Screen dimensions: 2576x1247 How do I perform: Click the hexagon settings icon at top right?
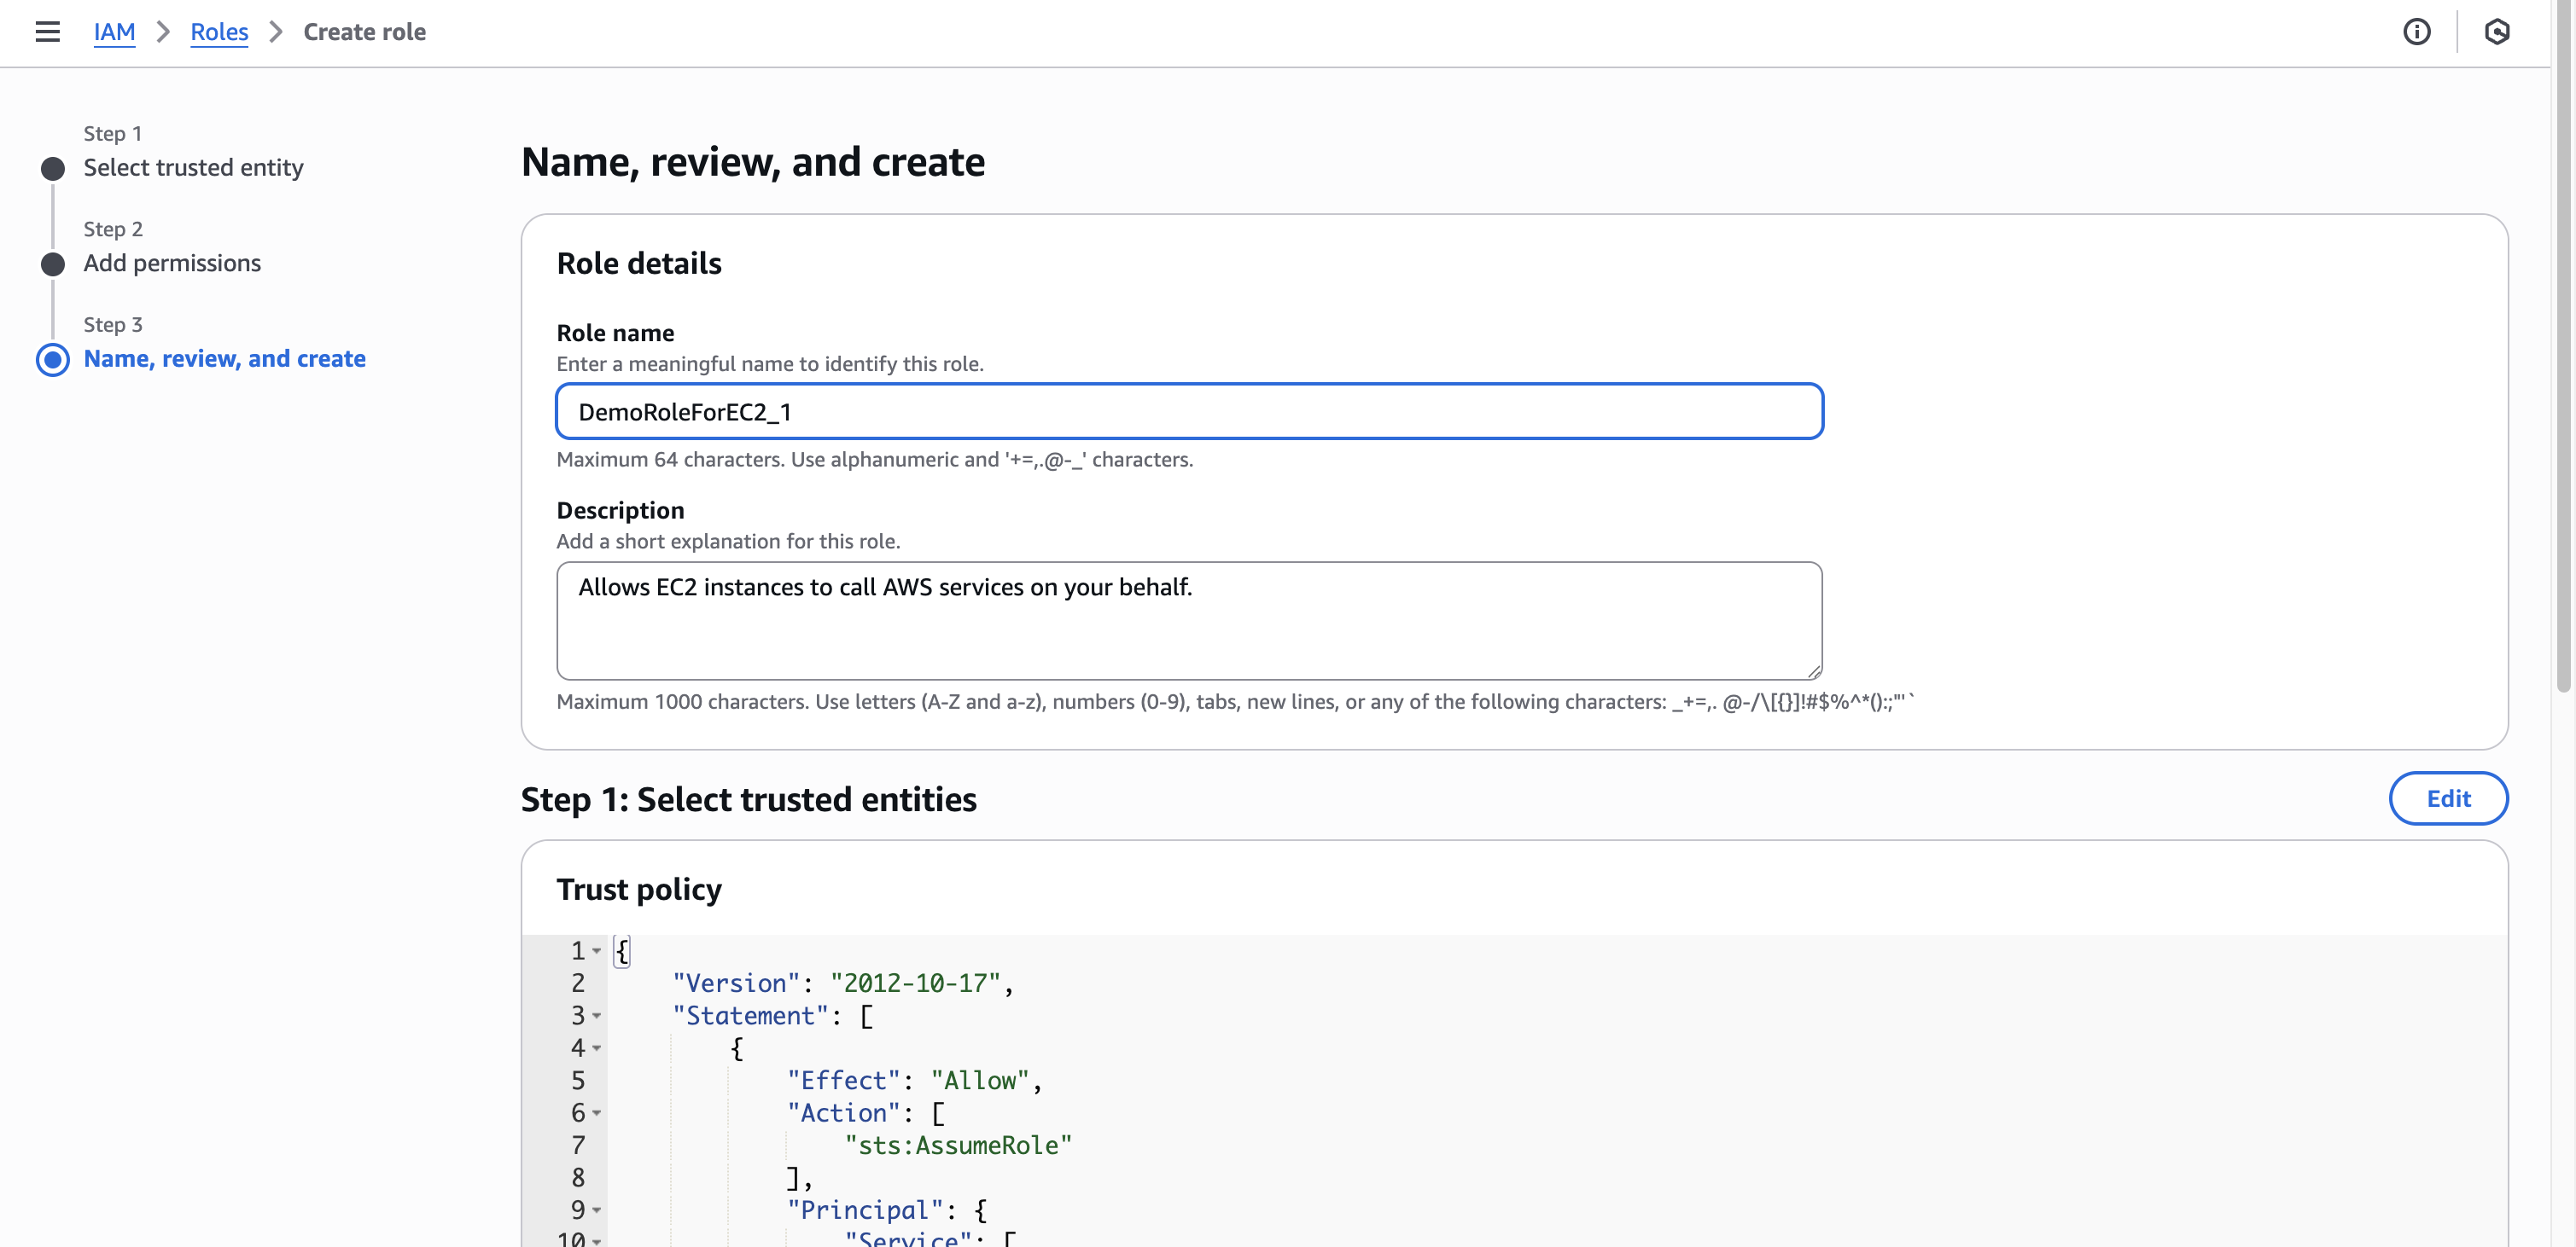tap(2496, 32)
